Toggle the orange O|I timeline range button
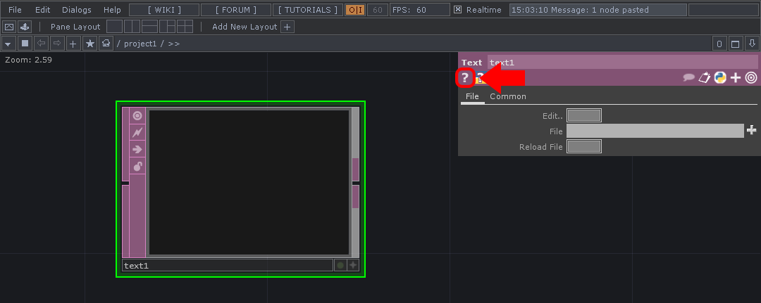761x303 pixels. (x=355, y=10)
